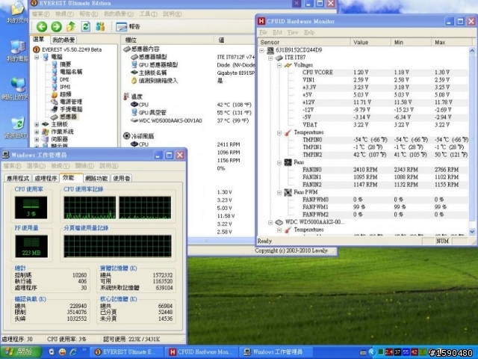Collapse the Voltages group in Hardware Monitor
The image size is (478, 359).
pos(279,65)
